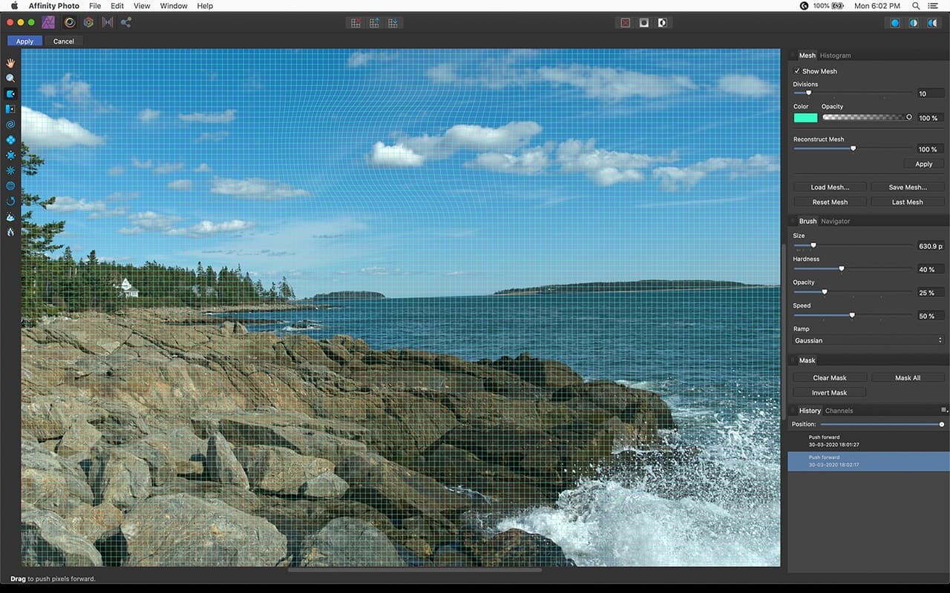Switch to Develop Persona icon
Image resolution: width=950 pixels, height=593 pixels.
[88, 22]
